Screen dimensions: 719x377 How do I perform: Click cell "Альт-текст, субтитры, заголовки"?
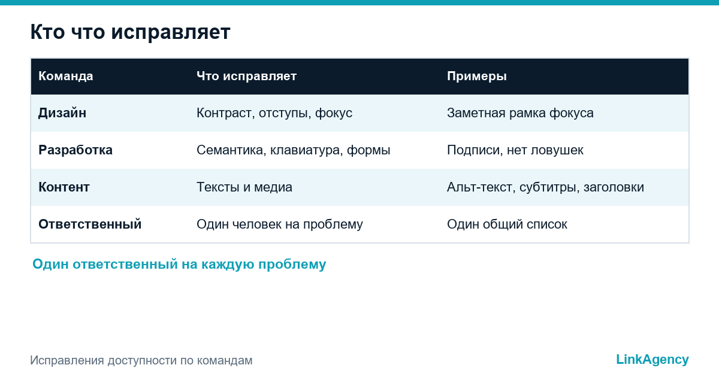pos(545,187)
